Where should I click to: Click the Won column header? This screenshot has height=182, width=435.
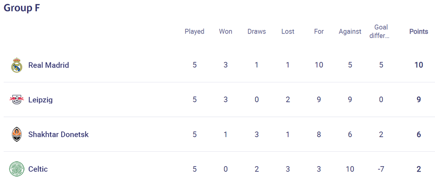(x=226, y=32)
